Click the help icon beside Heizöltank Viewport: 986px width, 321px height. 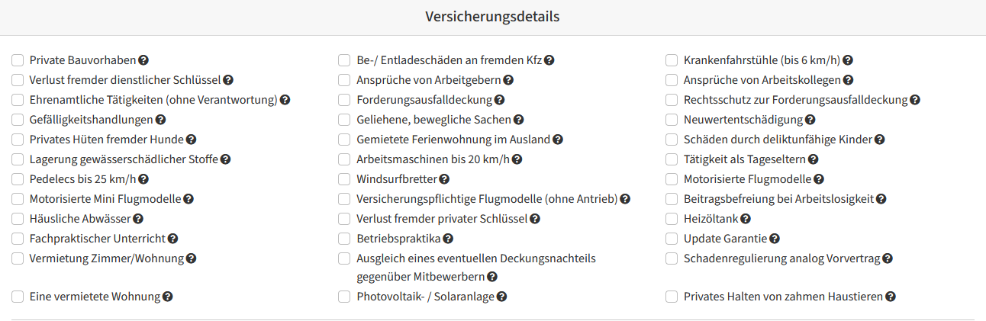click(746, 219)
